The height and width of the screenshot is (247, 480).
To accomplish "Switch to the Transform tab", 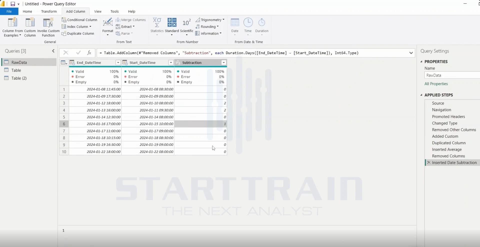I will [49, 11].
